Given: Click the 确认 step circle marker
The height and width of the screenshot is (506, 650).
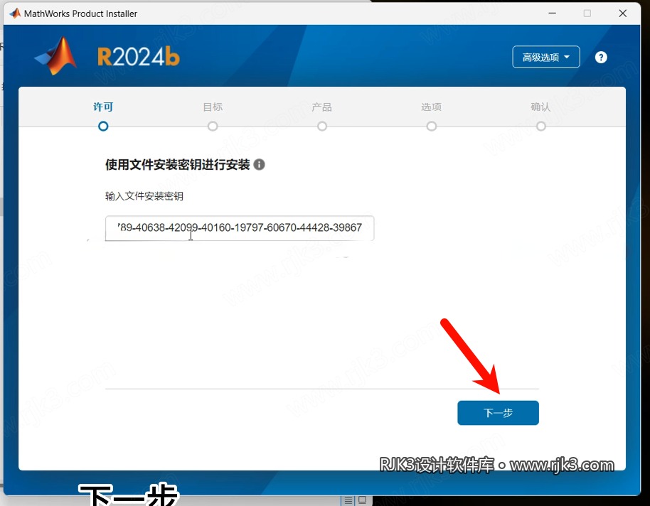Looking at the screenshot, I should [541, 126].
